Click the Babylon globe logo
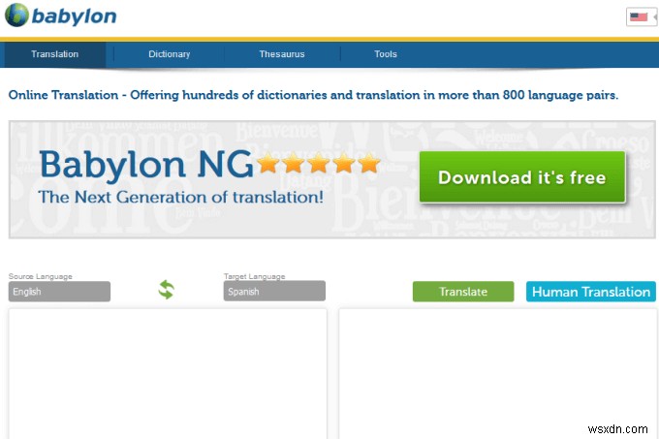The image size is (659, 439). [16, 16]
